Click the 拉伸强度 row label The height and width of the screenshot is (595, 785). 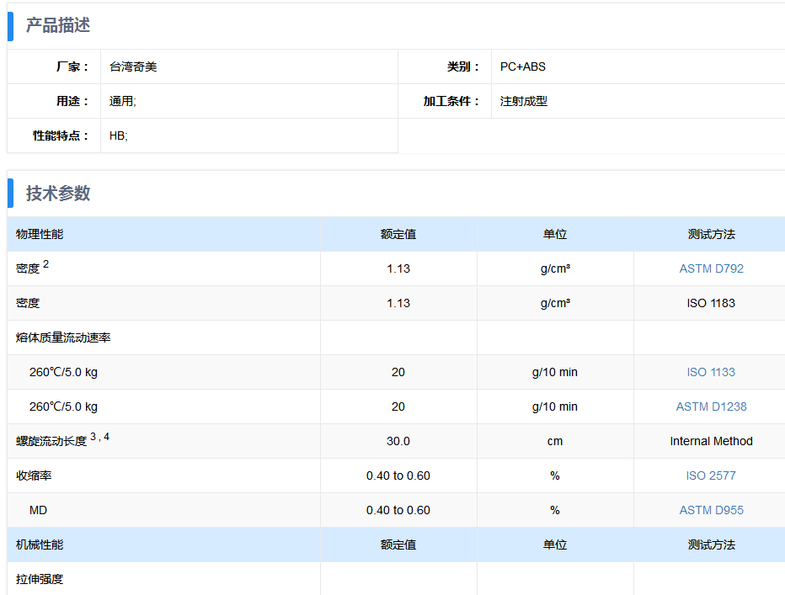(40, 580)
